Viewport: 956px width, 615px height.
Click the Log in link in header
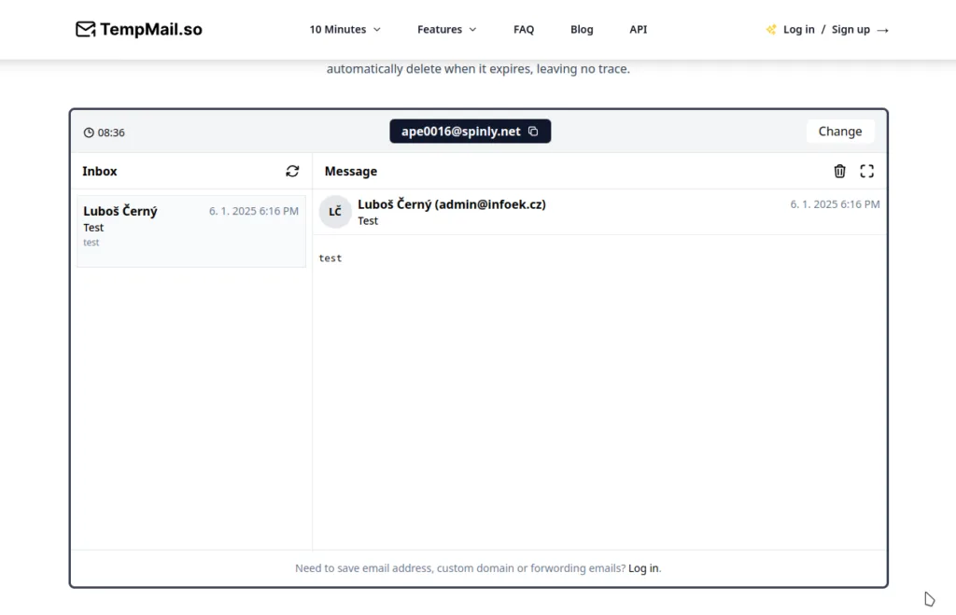point(798,30)
